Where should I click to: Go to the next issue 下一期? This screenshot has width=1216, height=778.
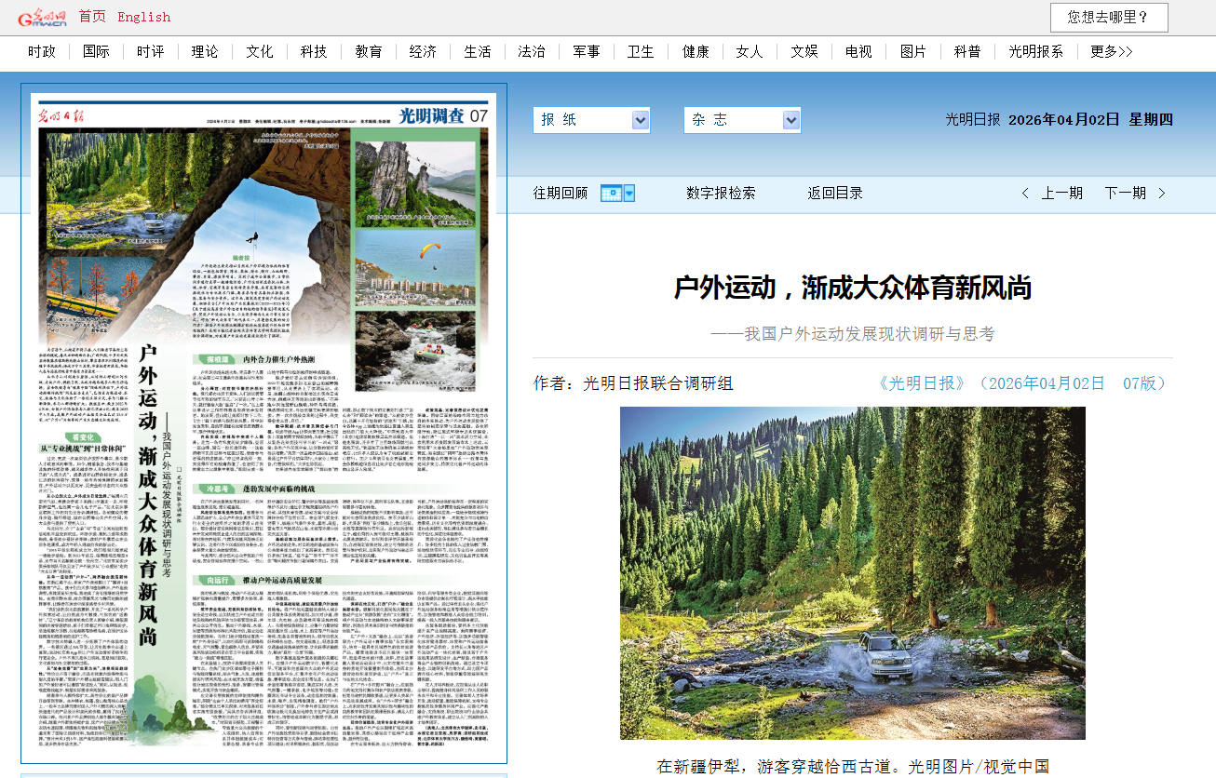pos(1125,194)
